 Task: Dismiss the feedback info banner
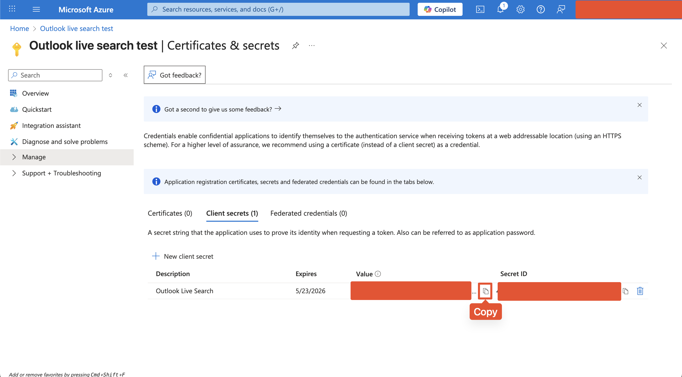(x=639, y=105)
